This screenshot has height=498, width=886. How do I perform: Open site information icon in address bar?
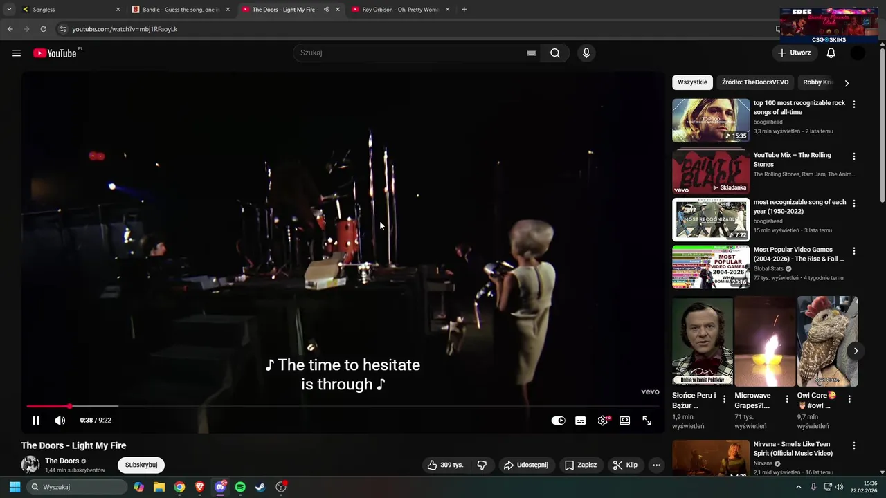click(62, 29)
